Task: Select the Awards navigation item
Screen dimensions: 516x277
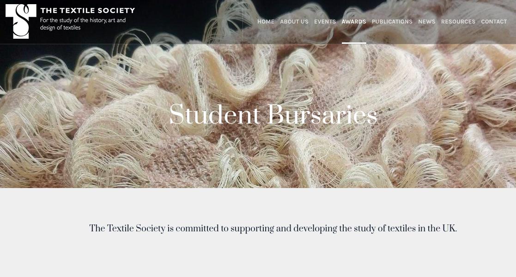Action: click(x=354, y=22)
